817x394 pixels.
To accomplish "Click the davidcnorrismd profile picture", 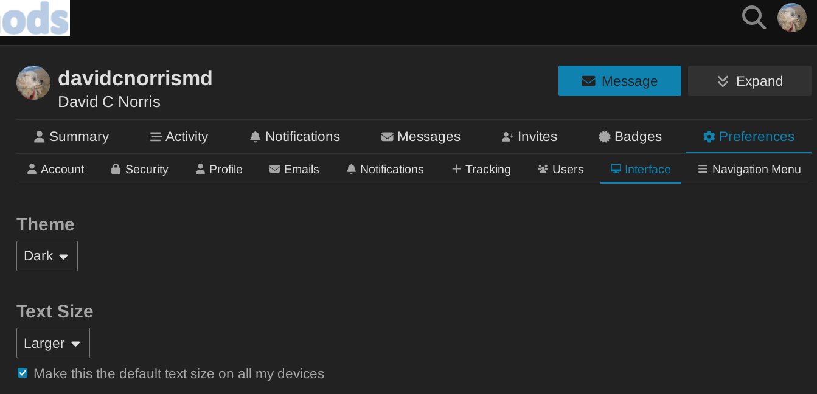I will tap(33, 83).
